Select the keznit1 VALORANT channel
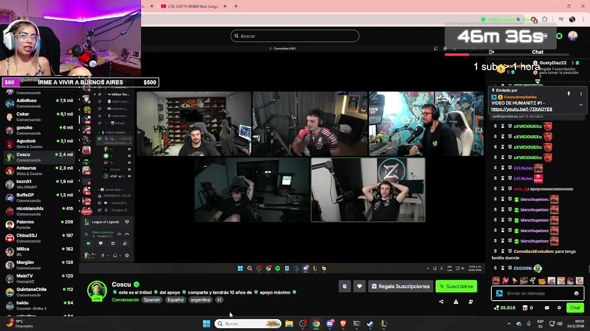 [40, 184]
